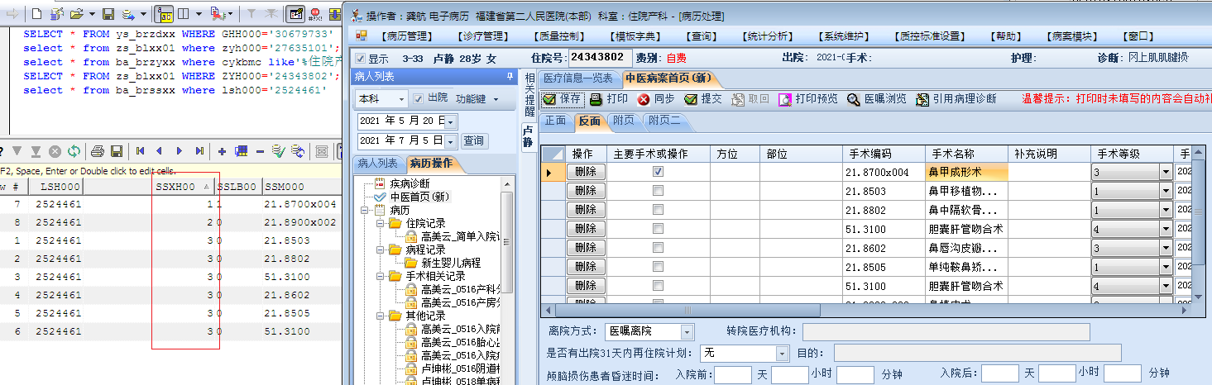Click the filter funnel icon in SQL toolbar
This screenshot has height=385, width=1212.
(x=252, y=14)
